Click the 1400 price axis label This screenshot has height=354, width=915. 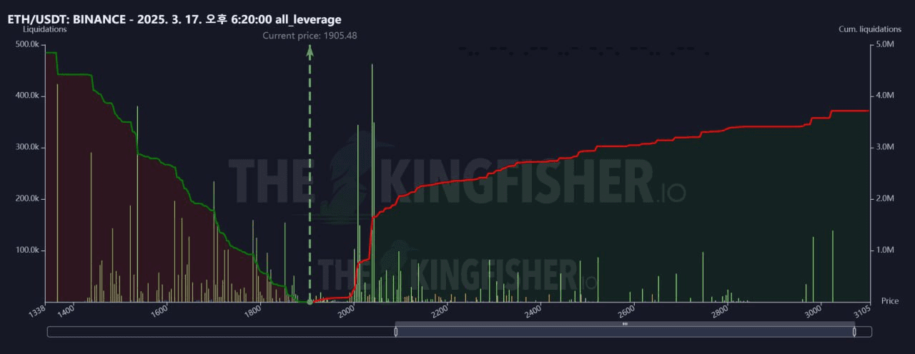point(66,310)
